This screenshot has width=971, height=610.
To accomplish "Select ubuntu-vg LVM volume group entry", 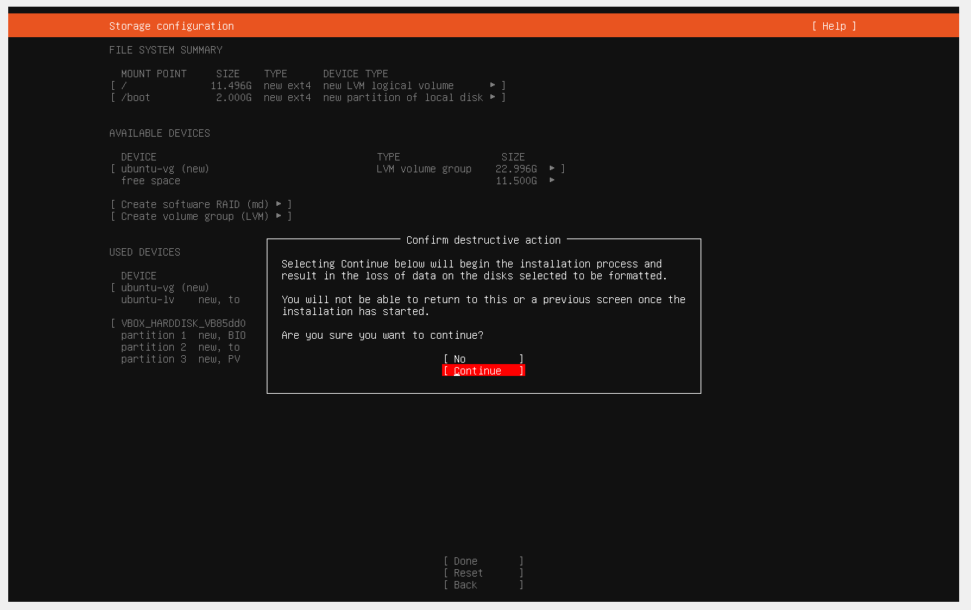I will coord(338,169).
